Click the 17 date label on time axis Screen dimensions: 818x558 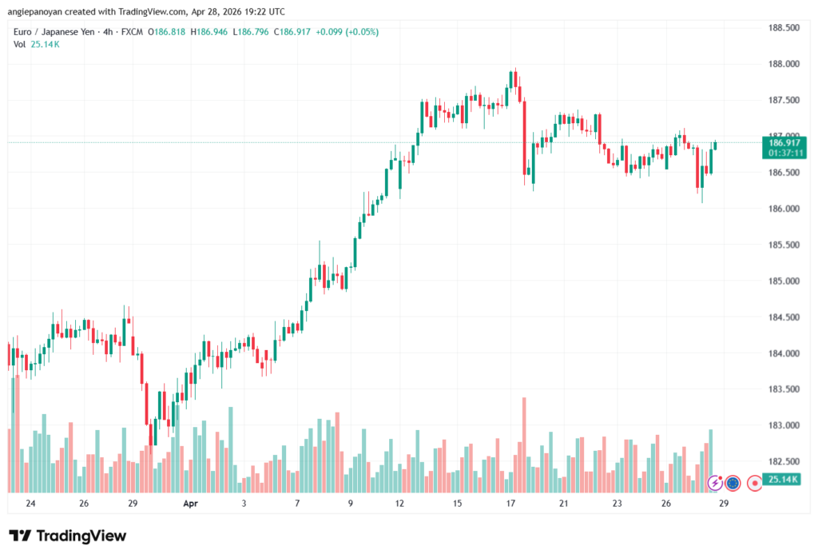pos(511,504)
